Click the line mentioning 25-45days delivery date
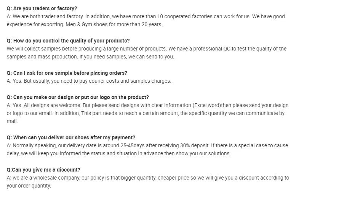Image resolution: width=363 pixels, height=197 pixels. click(147, 146)
